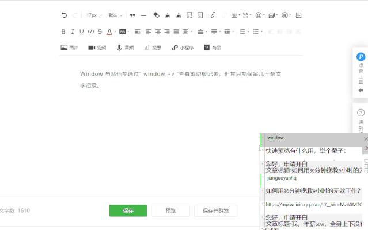Open the font color picker A
This screenshot has height=230, width=368.
click(x=109, y=32)
